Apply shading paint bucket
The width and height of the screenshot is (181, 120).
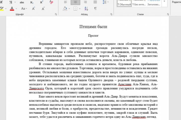[x=65, y=8]
